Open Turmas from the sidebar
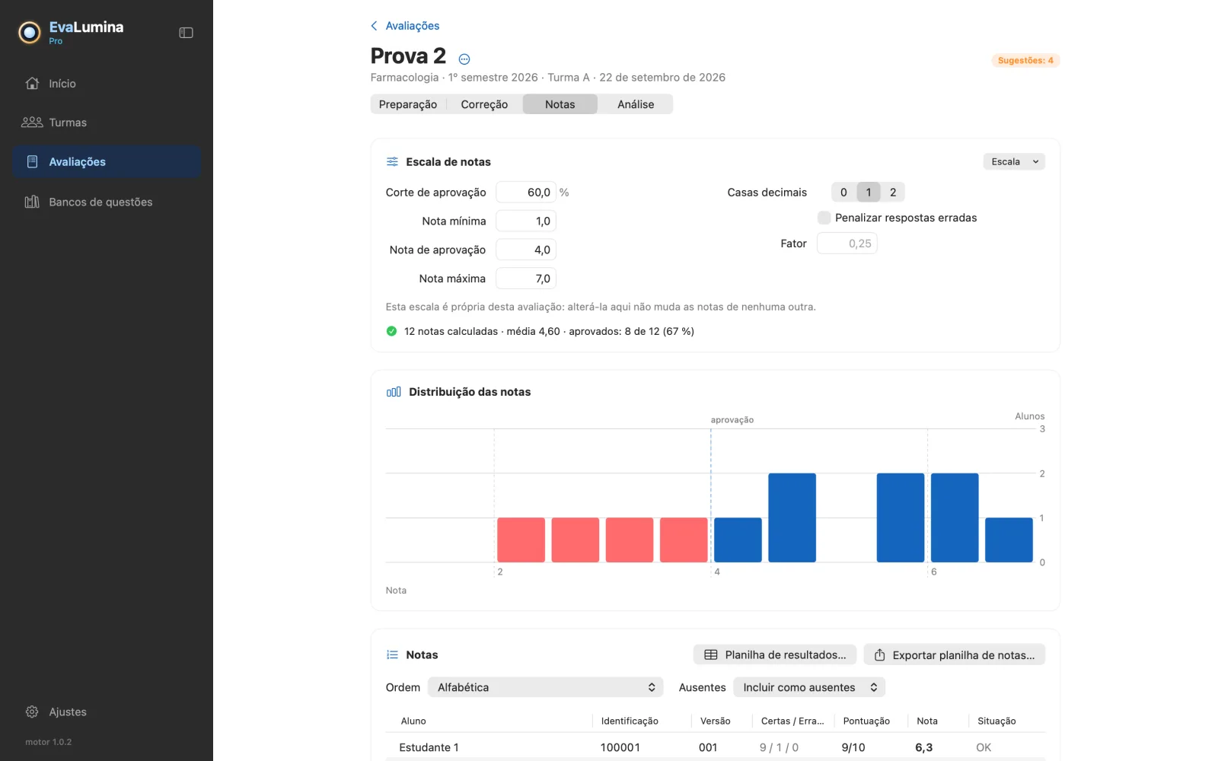This screenshot has width=1218, height=761. click(x=107, y=123)
